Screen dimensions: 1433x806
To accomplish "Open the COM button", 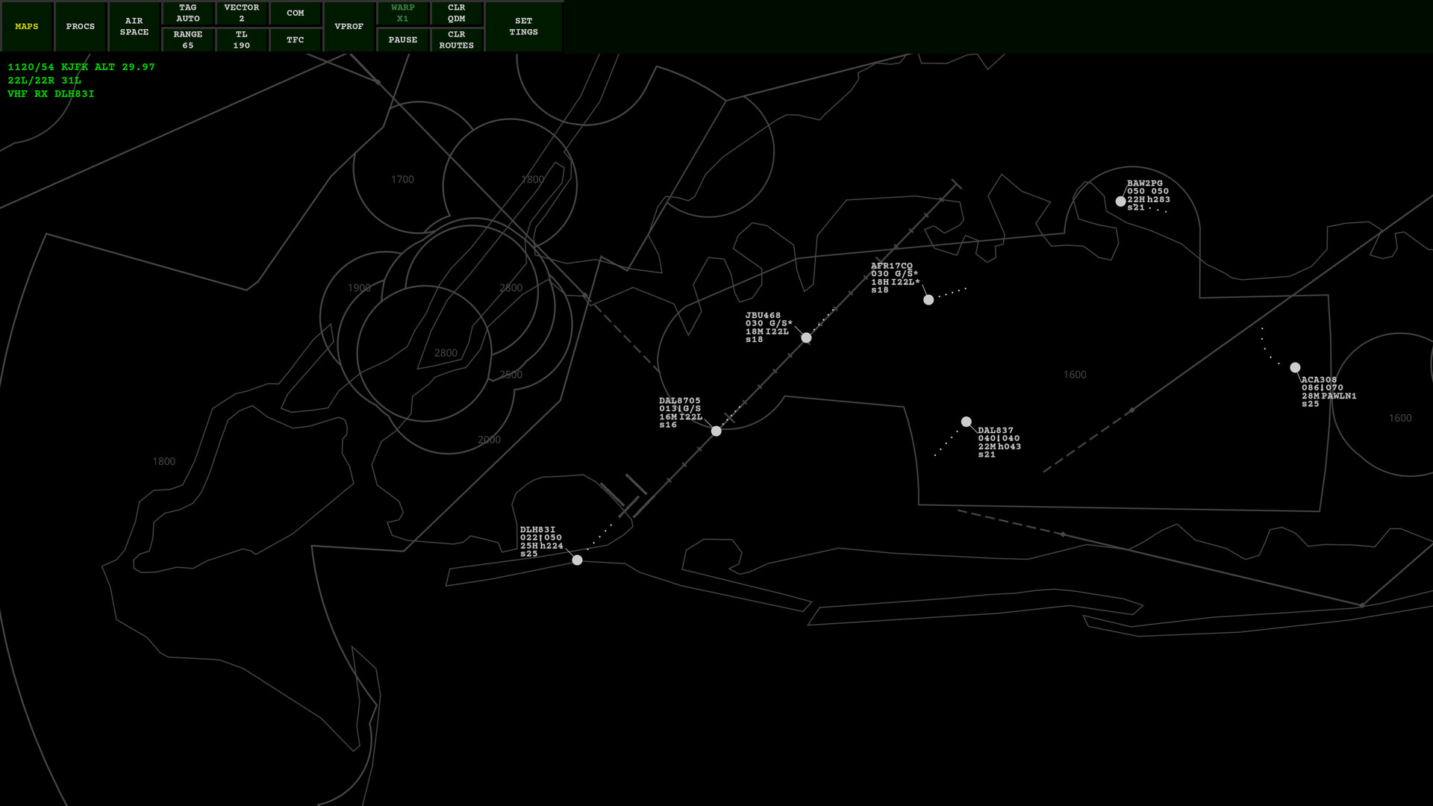I will (296, 13).
